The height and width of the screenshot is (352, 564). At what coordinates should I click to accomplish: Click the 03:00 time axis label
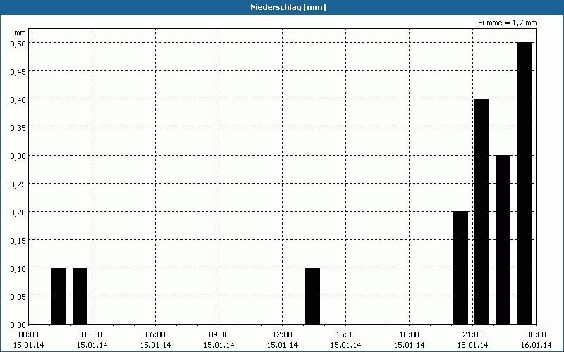click(x=92, y=335)
